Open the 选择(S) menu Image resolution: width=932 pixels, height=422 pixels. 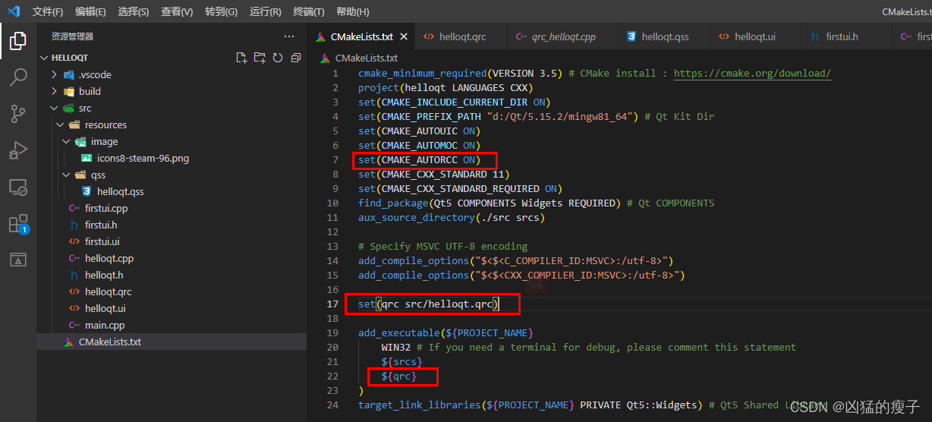click(134, 11)
